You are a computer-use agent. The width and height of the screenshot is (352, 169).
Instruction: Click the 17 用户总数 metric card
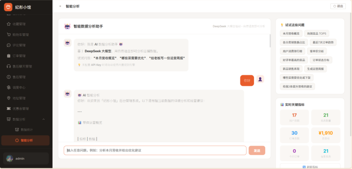pyautogui.click(x=294, y=117)
